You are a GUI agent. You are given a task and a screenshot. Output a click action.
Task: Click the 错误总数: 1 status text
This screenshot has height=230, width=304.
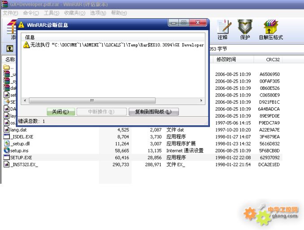coord(31,121)
